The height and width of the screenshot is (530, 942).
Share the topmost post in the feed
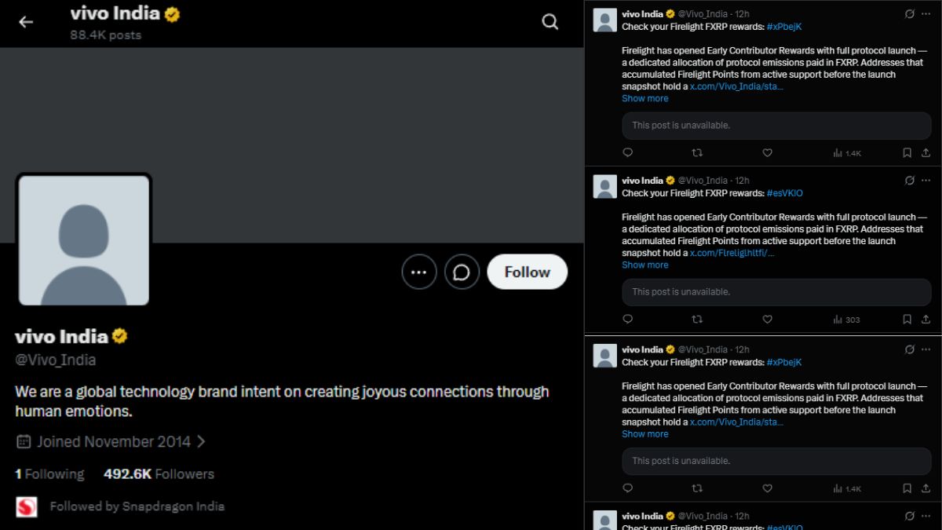click(926, 153)
